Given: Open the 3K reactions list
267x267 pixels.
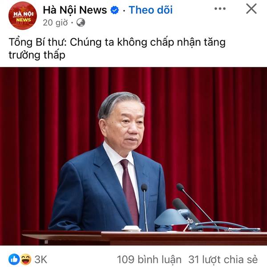Looking at the screenshot, I should pyautogui.click(x=41, y=259).
